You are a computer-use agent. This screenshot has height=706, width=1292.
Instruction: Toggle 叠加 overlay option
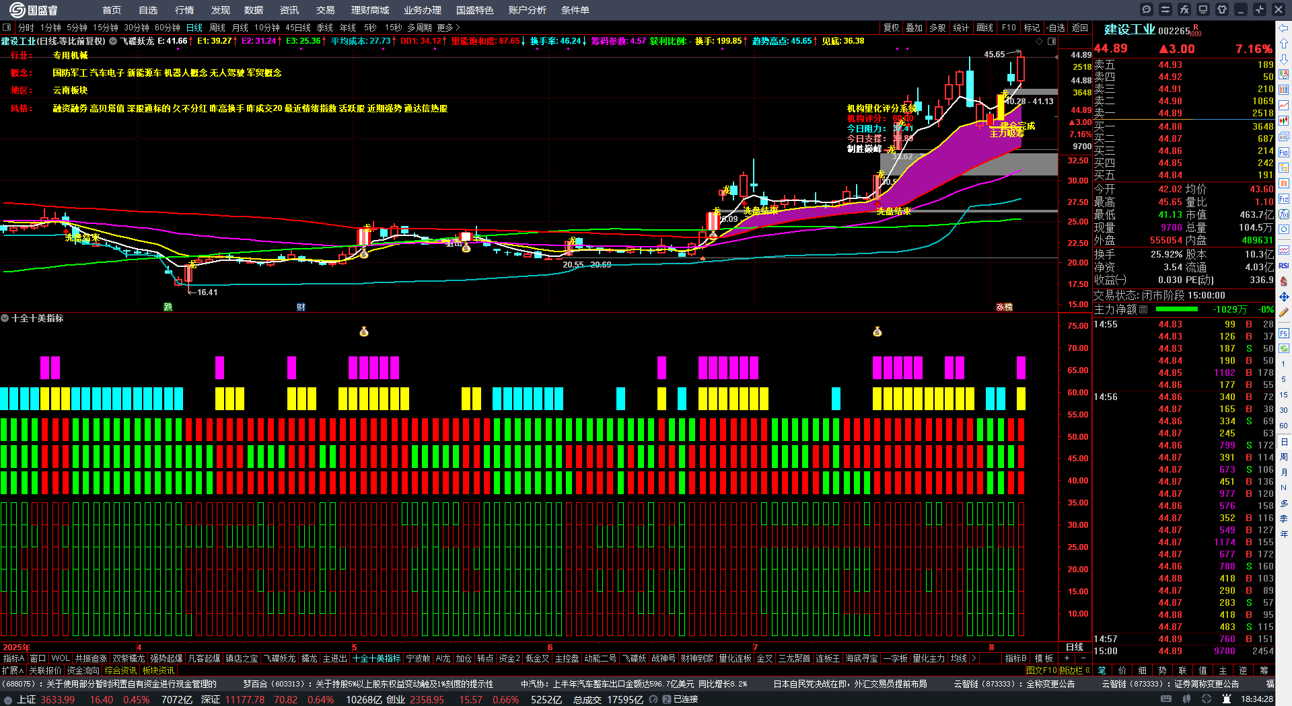pos(914,28)
